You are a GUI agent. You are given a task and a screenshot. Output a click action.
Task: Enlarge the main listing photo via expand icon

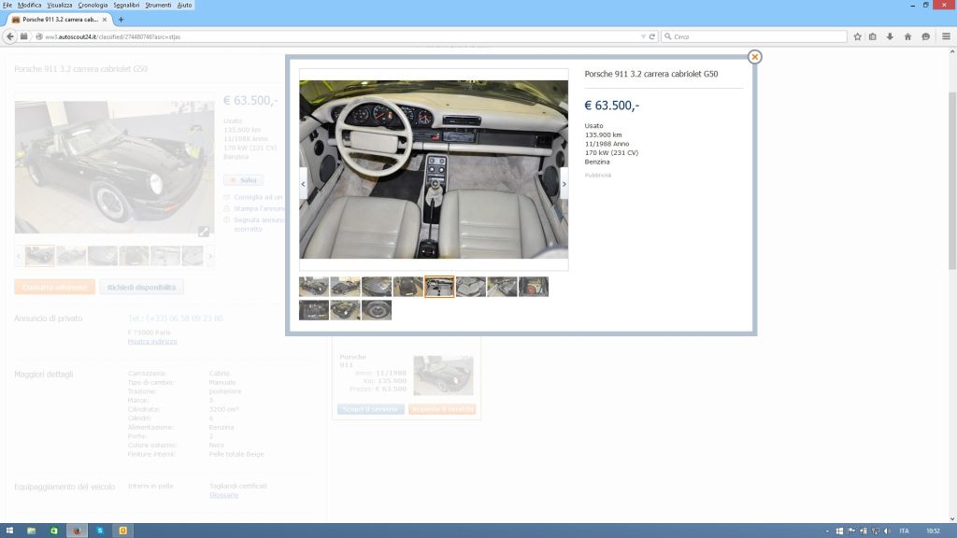(x=203, y=232)
